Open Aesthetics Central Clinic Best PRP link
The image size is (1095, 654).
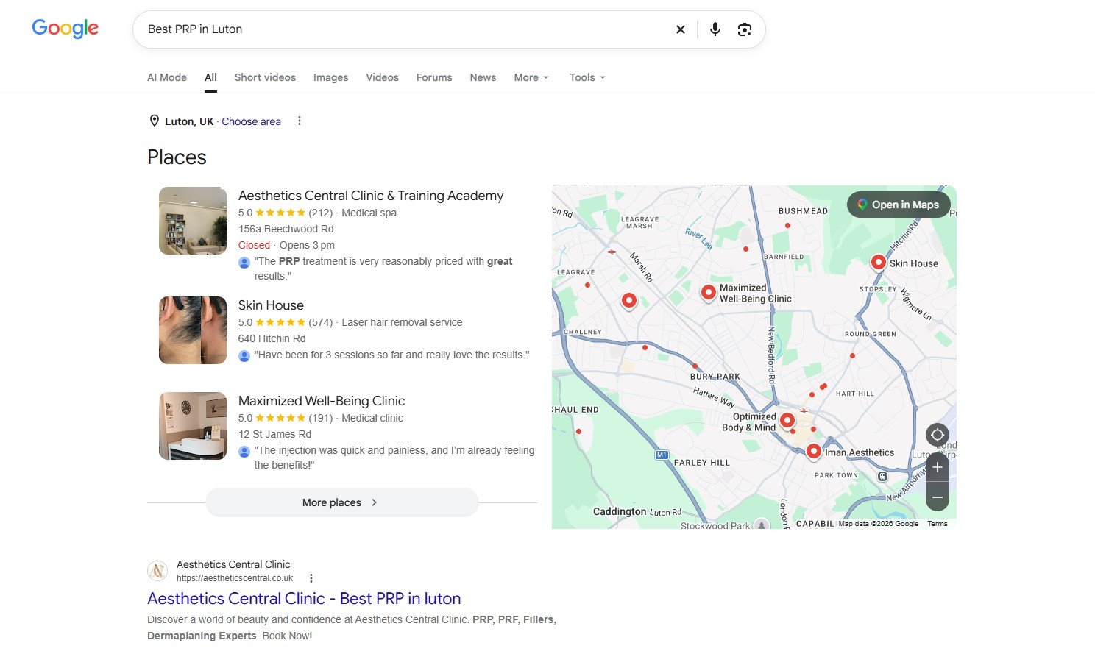coord(304,598)
